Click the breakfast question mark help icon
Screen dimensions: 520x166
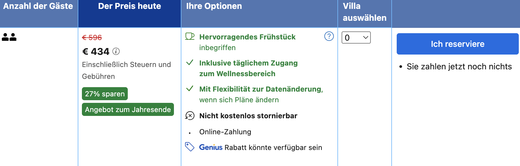(x=329, y=36)
